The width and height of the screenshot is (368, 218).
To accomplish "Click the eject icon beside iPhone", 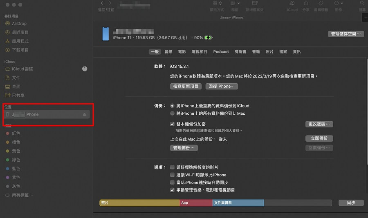I will [x=85, y=115].
